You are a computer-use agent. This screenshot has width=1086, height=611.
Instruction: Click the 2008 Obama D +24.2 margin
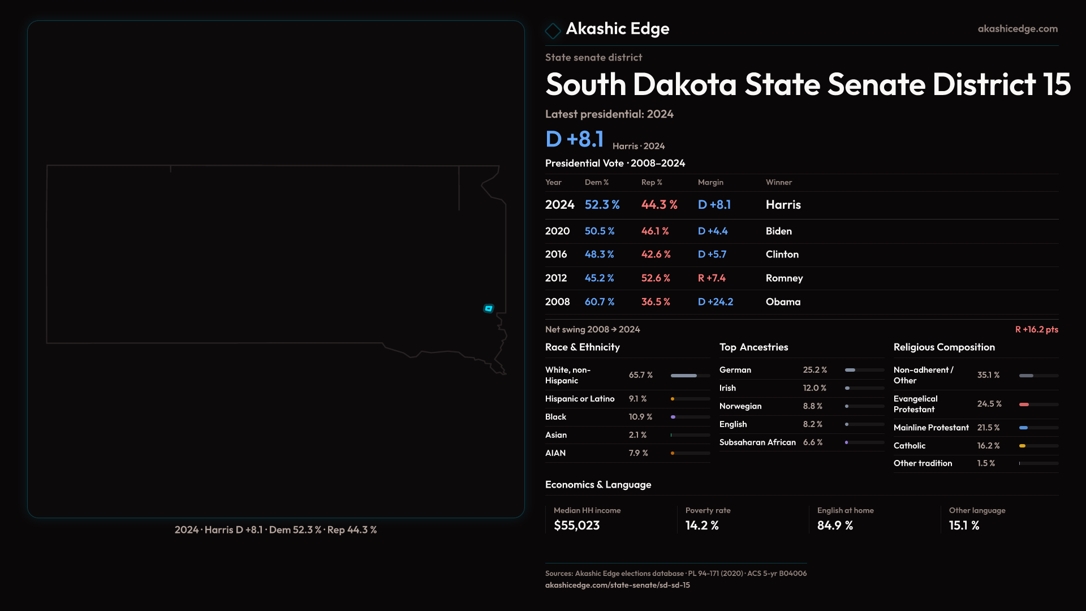pos(715,302)
